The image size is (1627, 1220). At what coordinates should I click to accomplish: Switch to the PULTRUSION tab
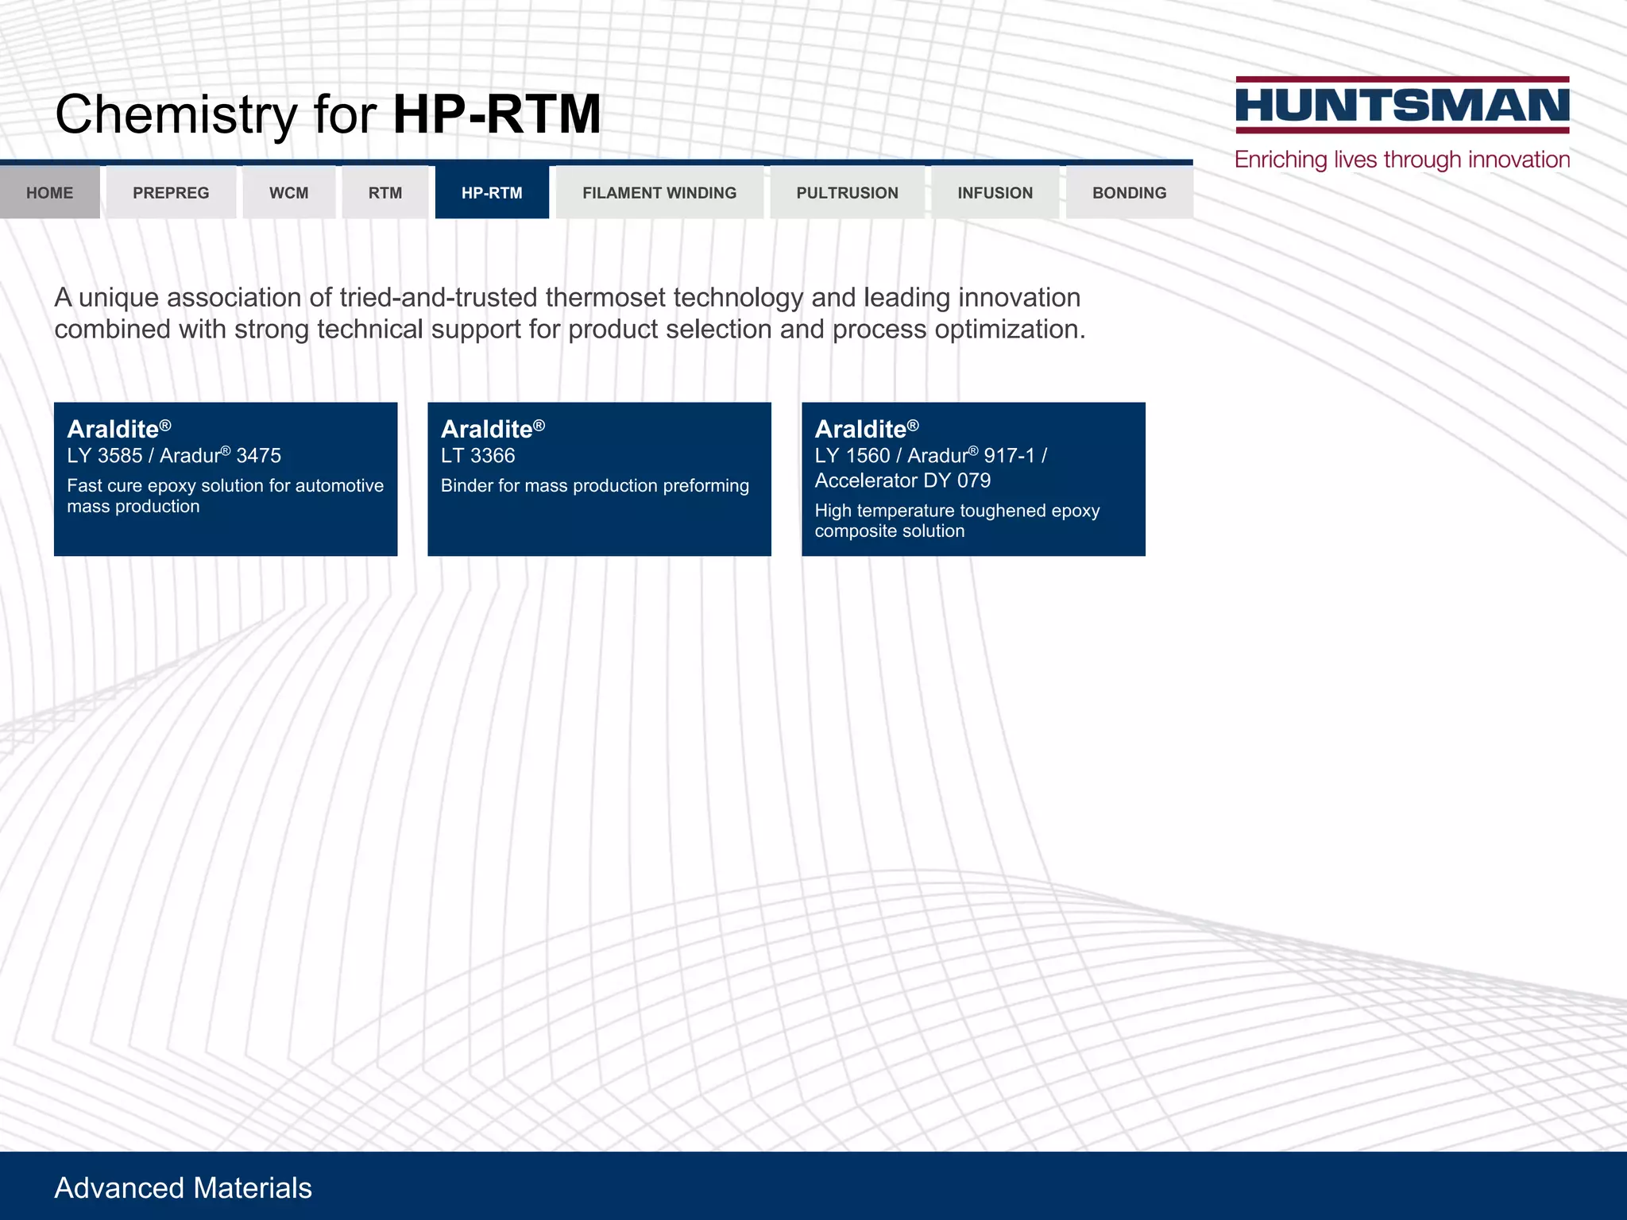pos(847,193)
